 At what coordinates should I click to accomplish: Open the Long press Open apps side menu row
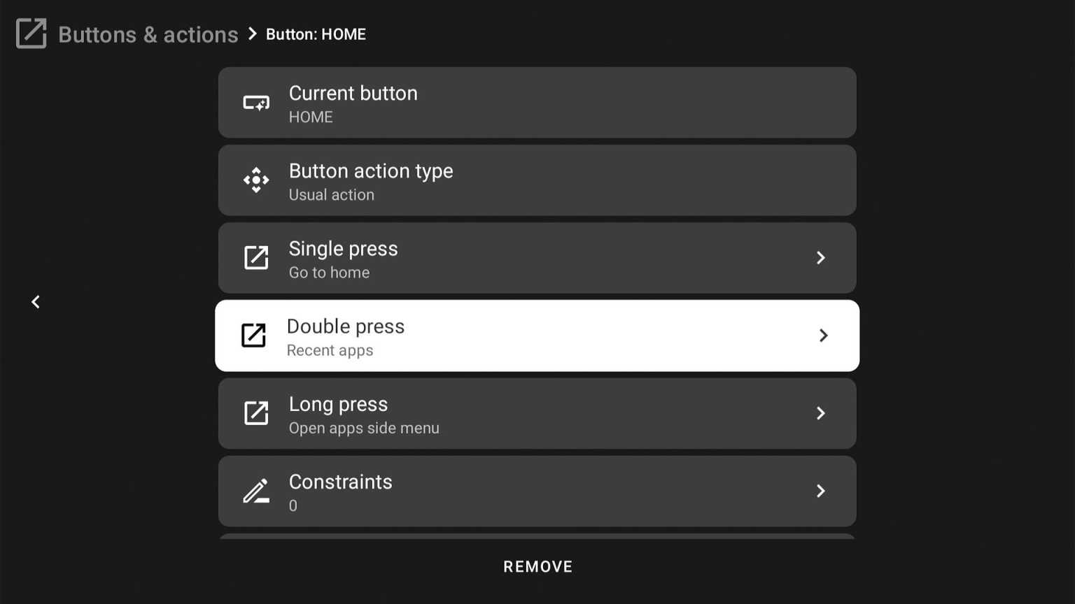[x=537, y=413]
